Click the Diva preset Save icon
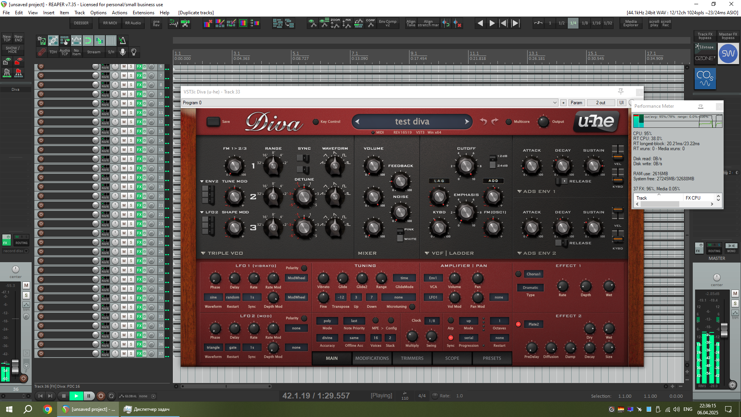Screen dimensions: 741x417 pos(213,122)
